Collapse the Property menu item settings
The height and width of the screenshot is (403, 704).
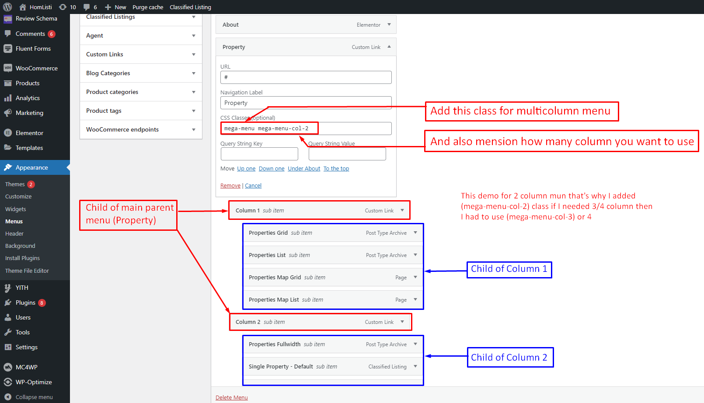pos(389,47)
